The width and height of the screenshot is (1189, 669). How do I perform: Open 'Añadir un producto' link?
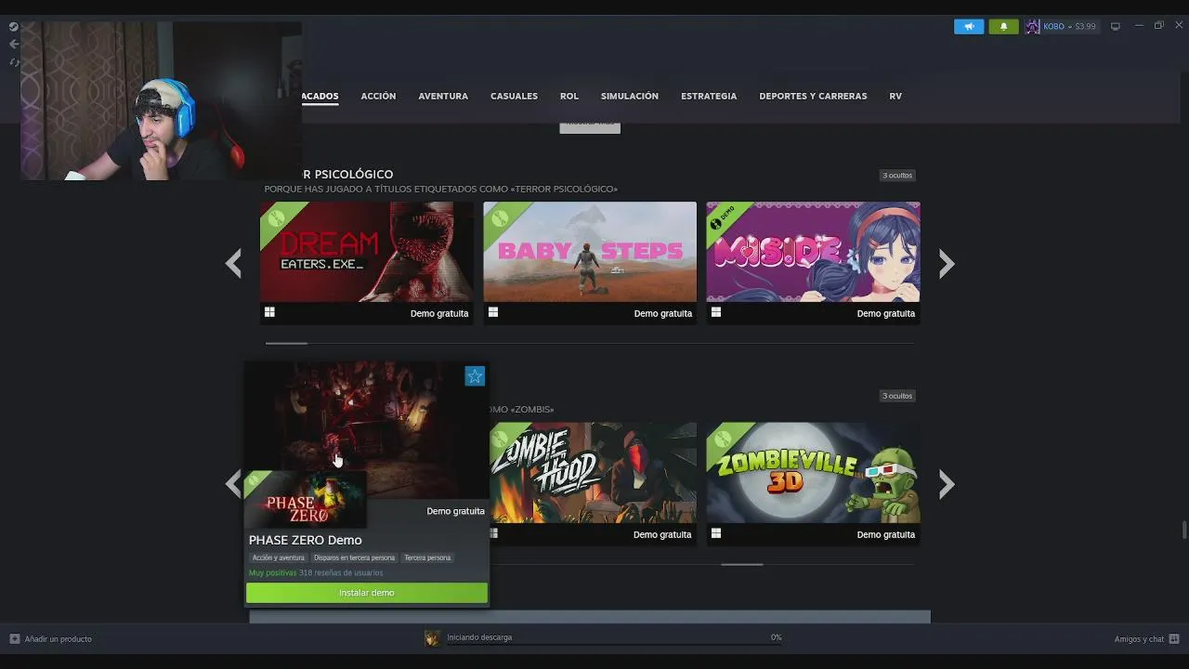(58, 639)
